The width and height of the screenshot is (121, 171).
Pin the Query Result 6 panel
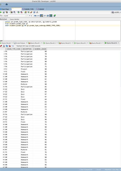point(1,46)
